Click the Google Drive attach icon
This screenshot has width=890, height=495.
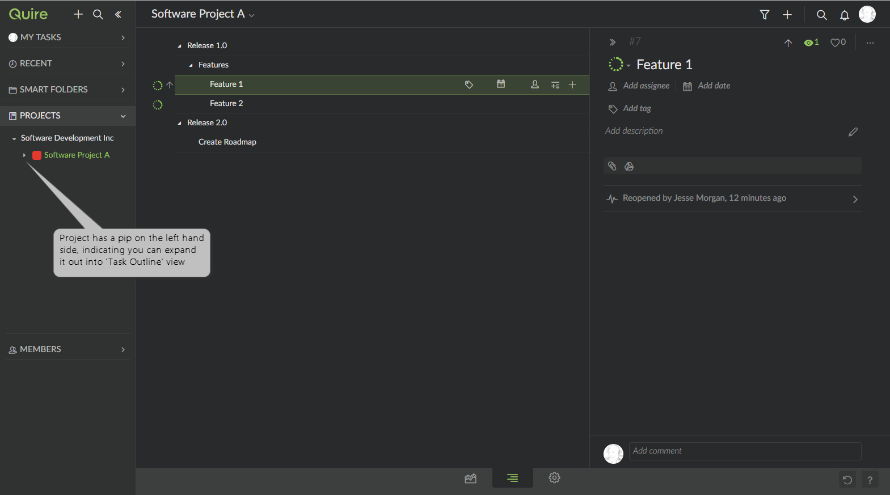tap(629, 166)
